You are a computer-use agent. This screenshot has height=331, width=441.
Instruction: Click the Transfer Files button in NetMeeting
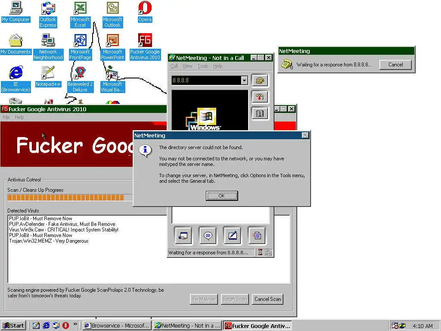tap(257, 235)
